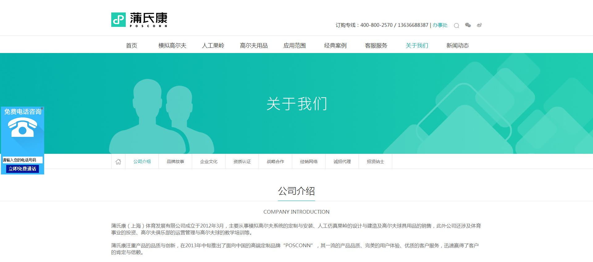Go to the 新闻动态 page
This screenshot has height=262, width=593.
coord(457,46)
